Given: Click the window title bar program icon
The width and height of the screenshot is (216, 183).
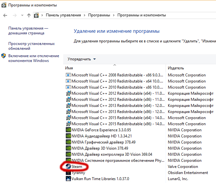Looking at the screenshot, I should (4, 5).
